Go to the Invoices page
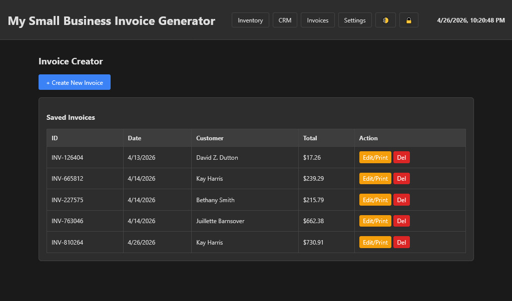This screenshot has height=301, width=512. (317, 20)
